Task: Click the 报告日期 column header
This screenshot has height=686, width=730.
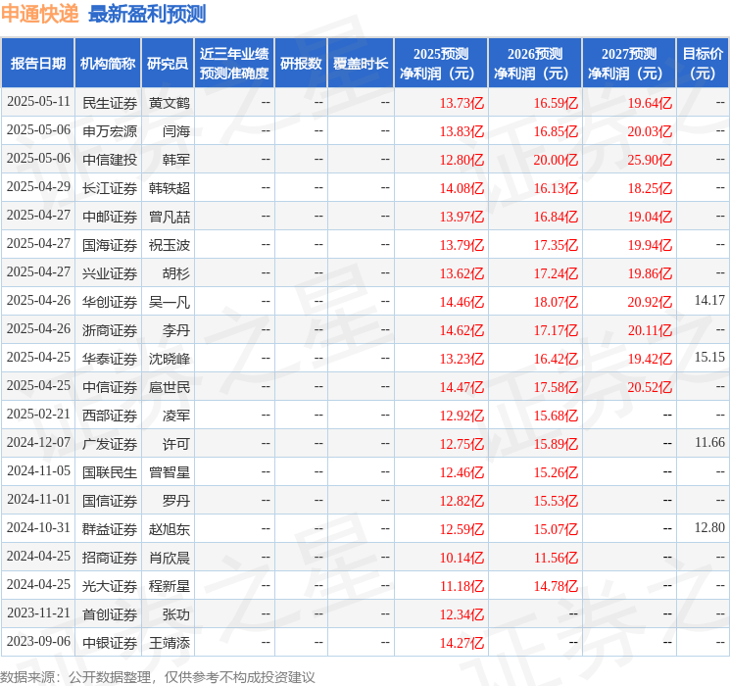Action: 38,63
